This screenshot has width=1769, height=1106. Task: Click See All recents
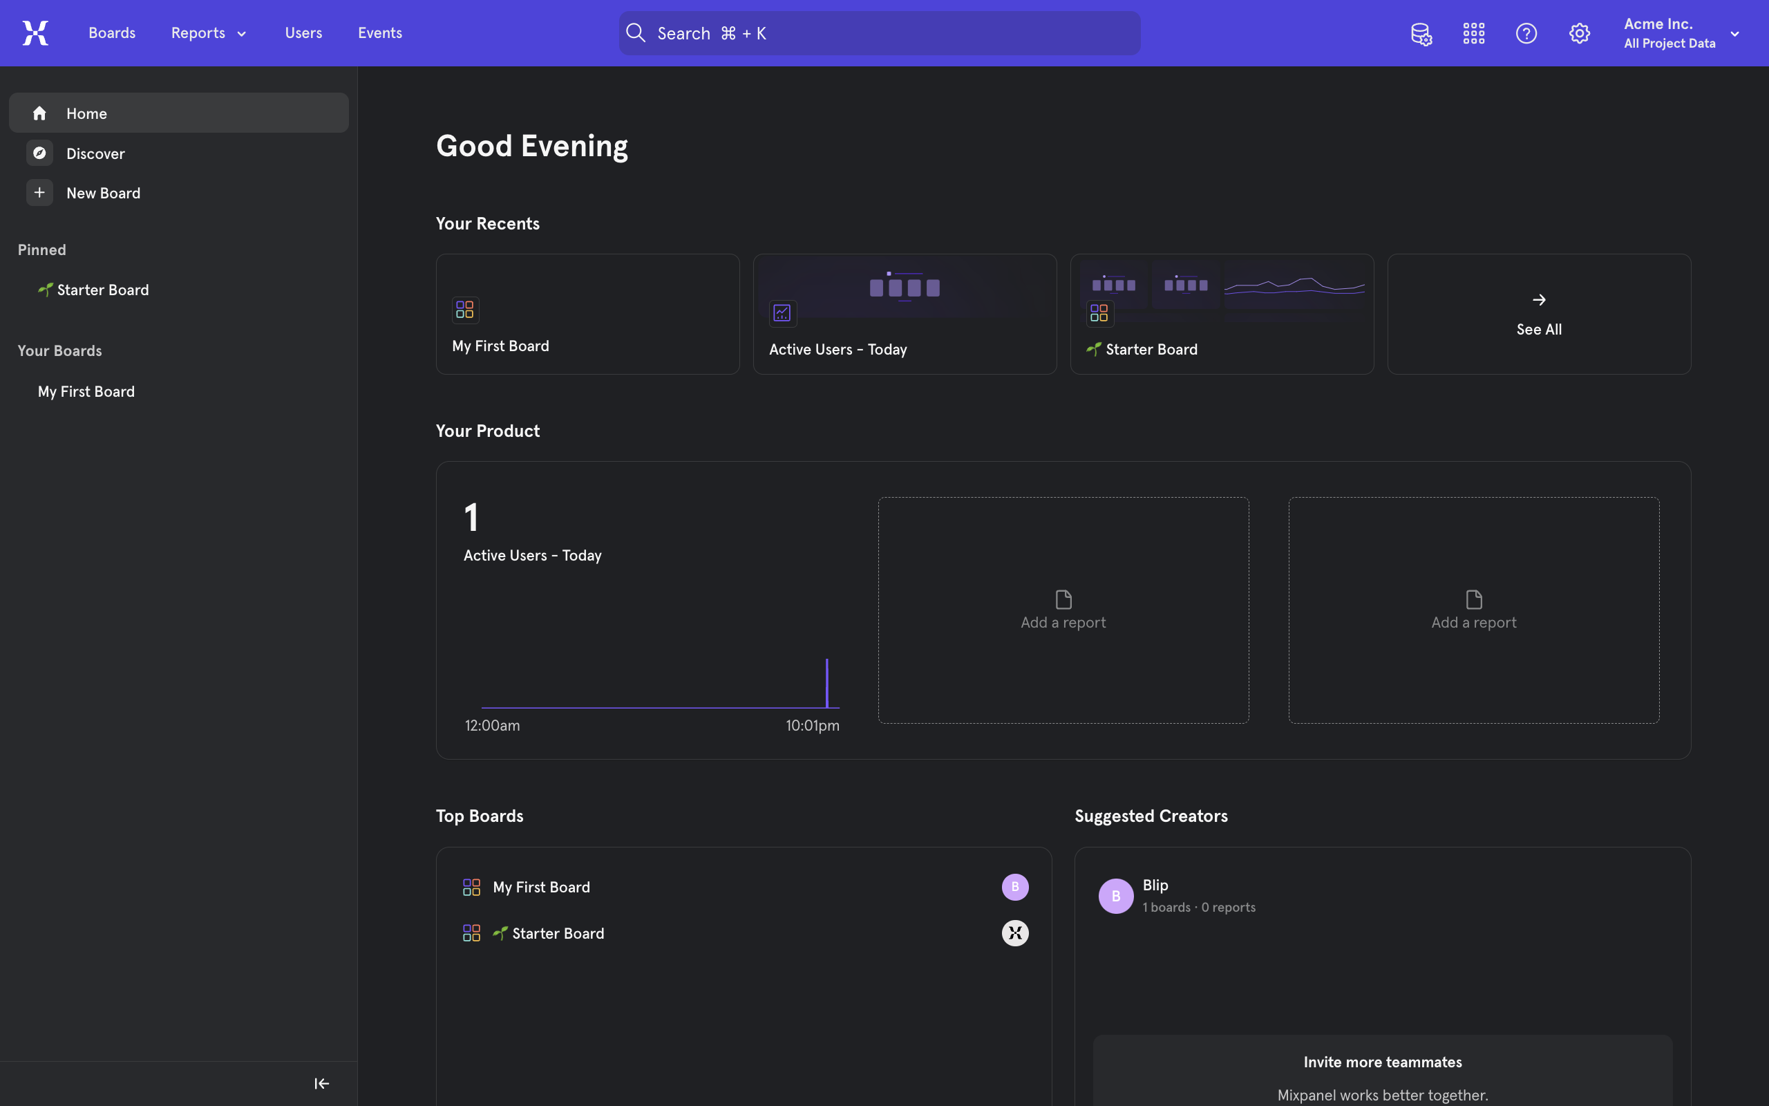(1539, 314)
